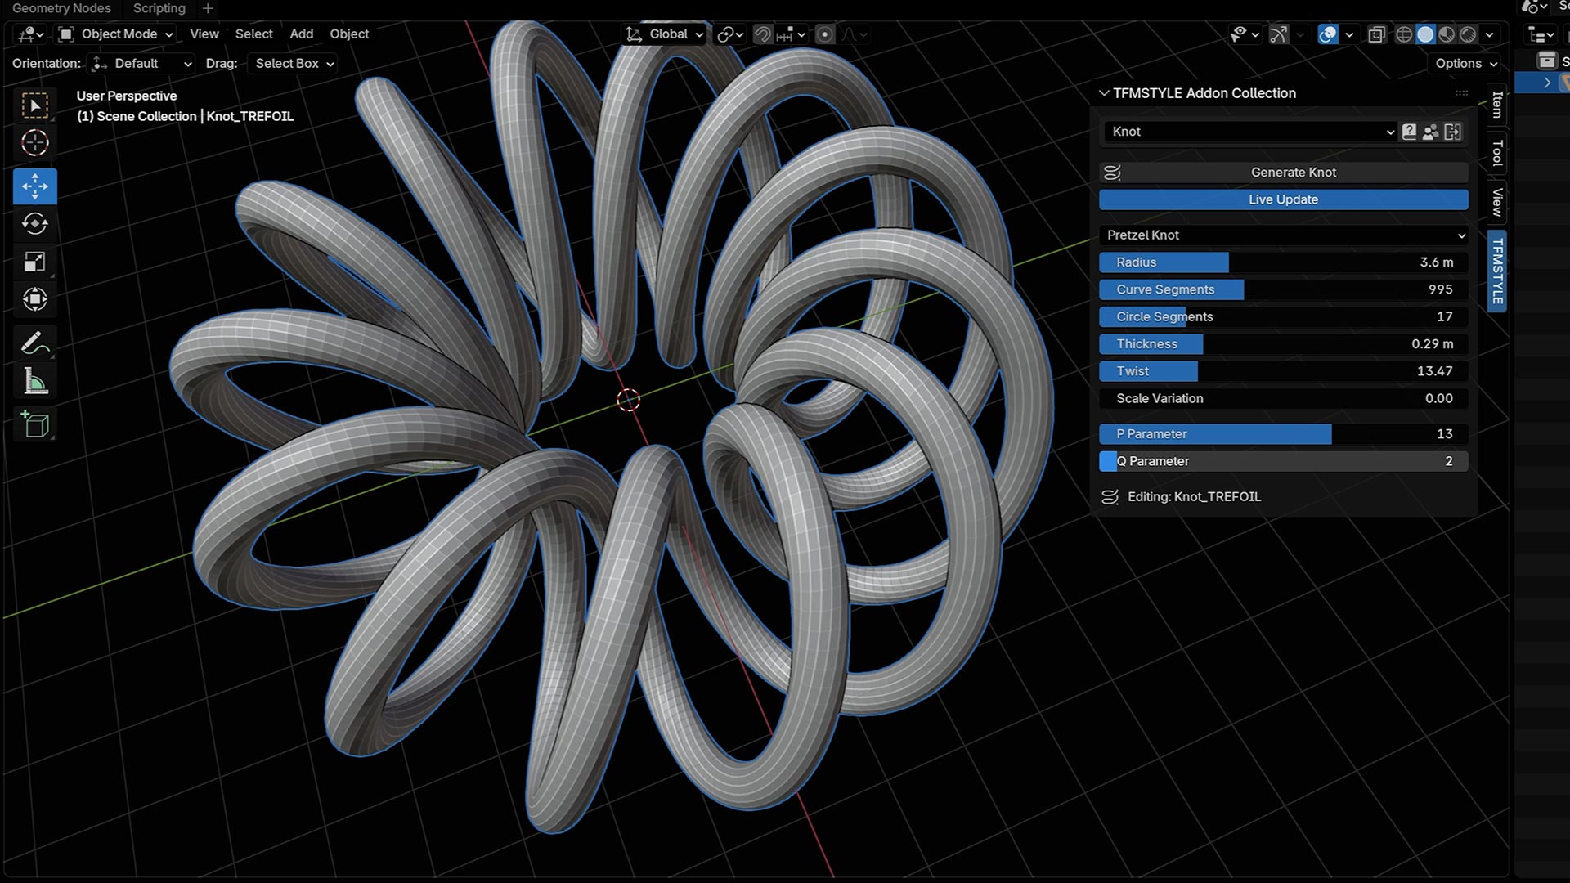This screenshot has width=1570, height=883.
Task: Open the Object Mode dropdown
Action: pos(117,34)
